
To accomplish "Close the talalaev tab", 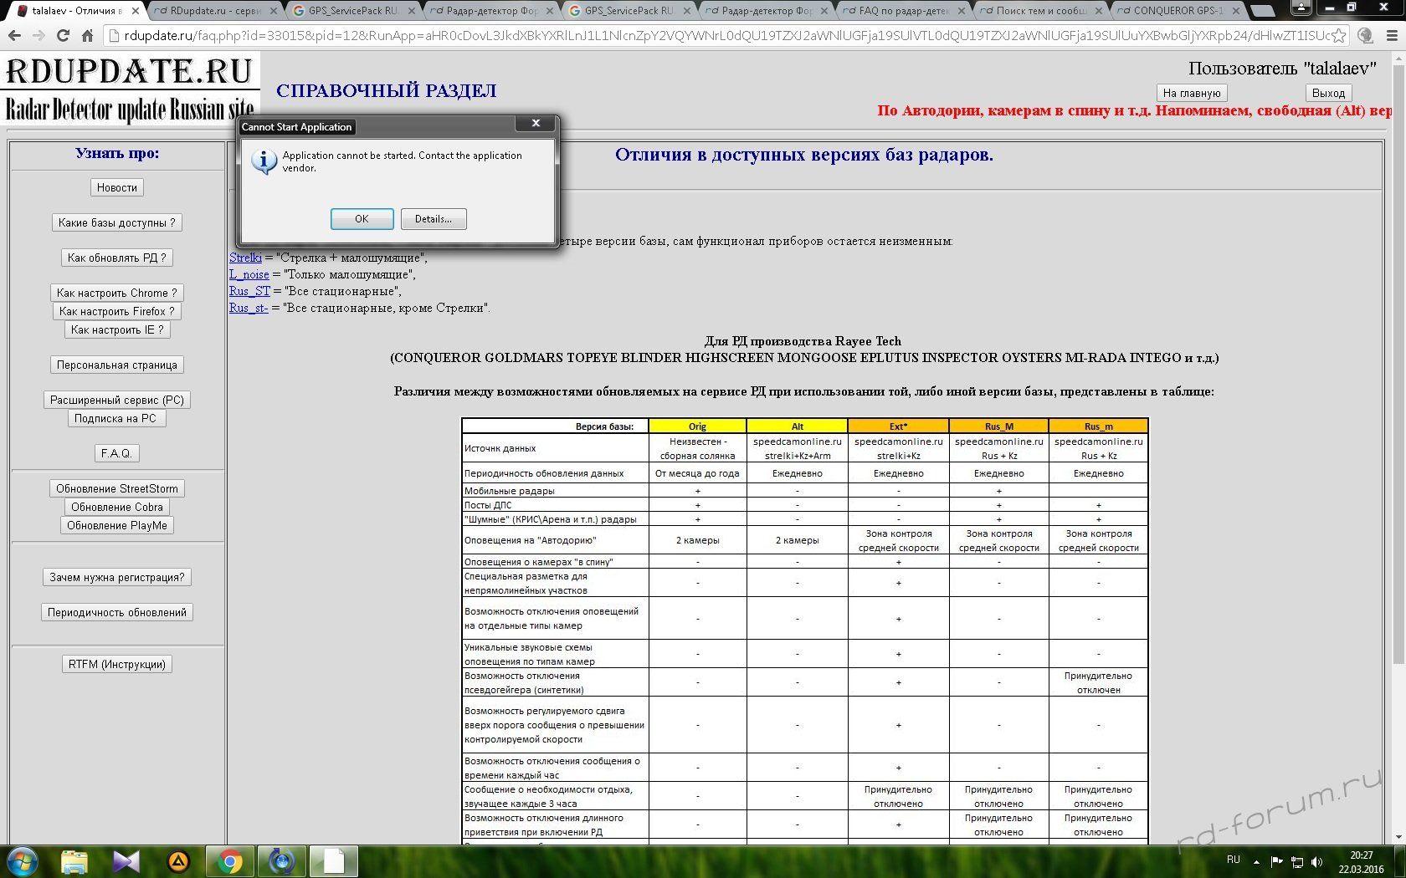I will click(135, 11).
